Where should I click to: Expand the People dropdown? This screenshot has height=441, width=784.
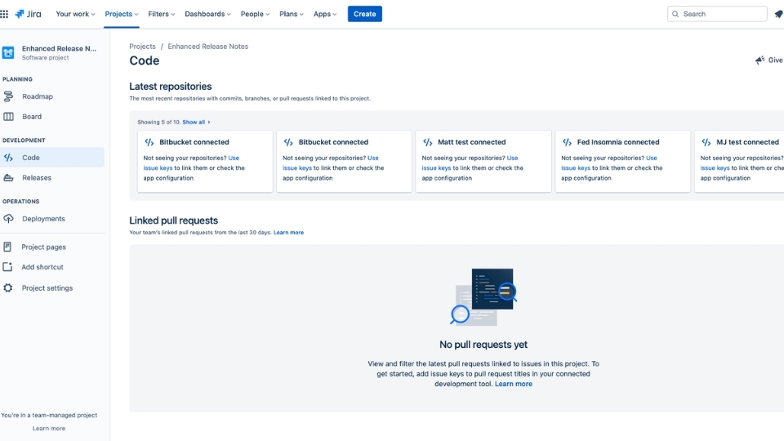255,14
